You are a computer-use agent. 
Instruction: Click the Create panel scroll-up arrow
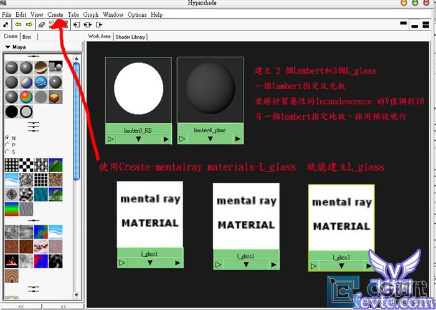point(77,58)
